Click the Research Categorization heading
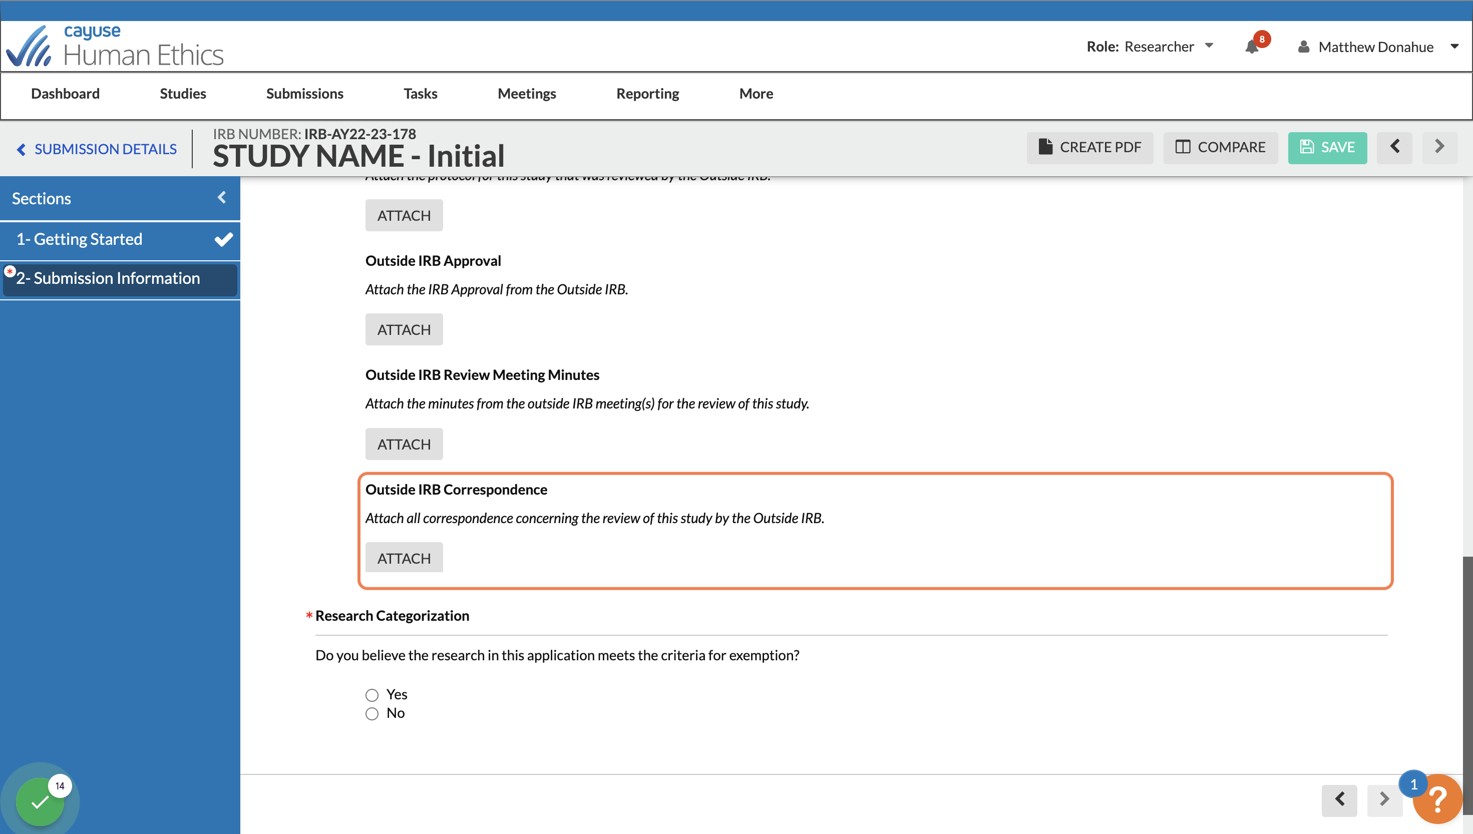The width and height of the screenshot is (1473, 834). point(393,615)
